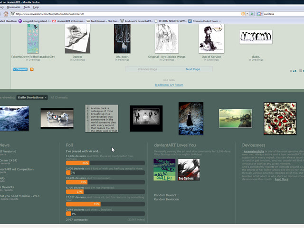Open the Dancer drawing thumbnail
Image resolution: width=304 pixels, height=228 pixels.
(x=77, y=38)
